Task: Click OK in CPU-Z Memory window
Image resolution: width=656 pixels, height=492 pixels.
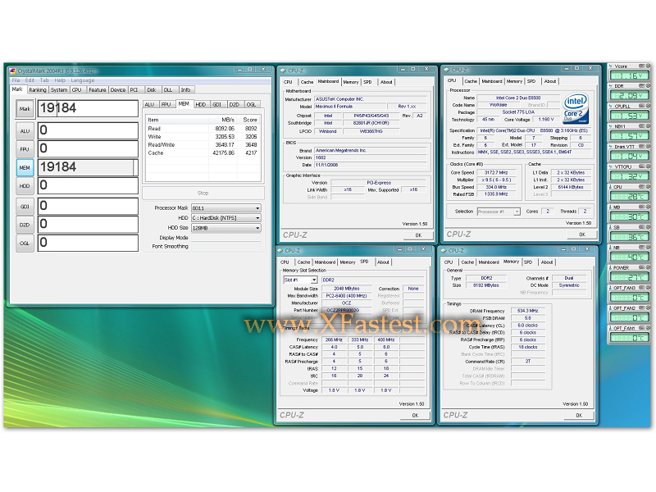Action: [x=579, y=416]
